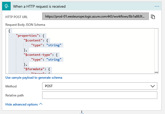Select the HTTP POST URL field
The image size is (165, 114).
point(95,16)
